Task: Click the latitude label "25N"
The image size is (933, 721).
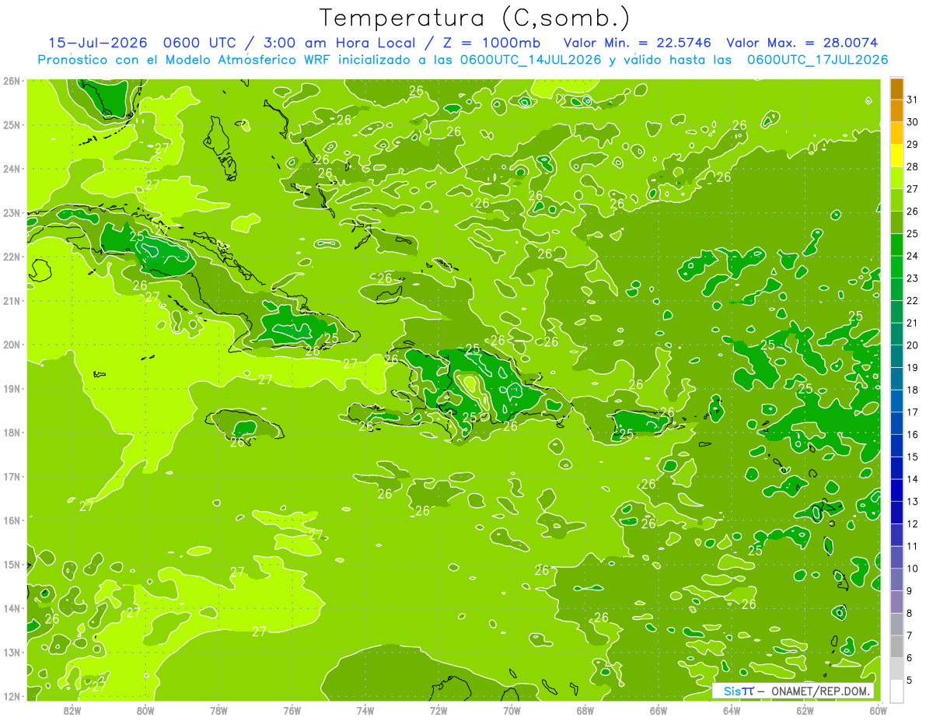Action: tap(11, 124)
